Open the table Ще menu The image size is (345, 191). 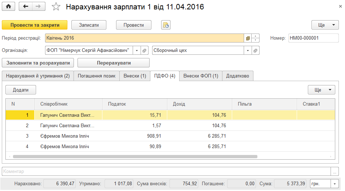coord(322,90)
